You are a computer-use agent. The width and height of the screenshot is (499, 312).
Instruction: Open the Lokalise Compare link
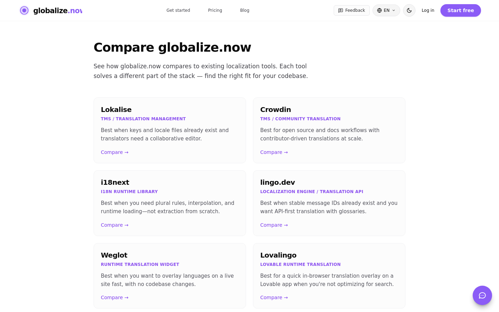pos(115,152)
